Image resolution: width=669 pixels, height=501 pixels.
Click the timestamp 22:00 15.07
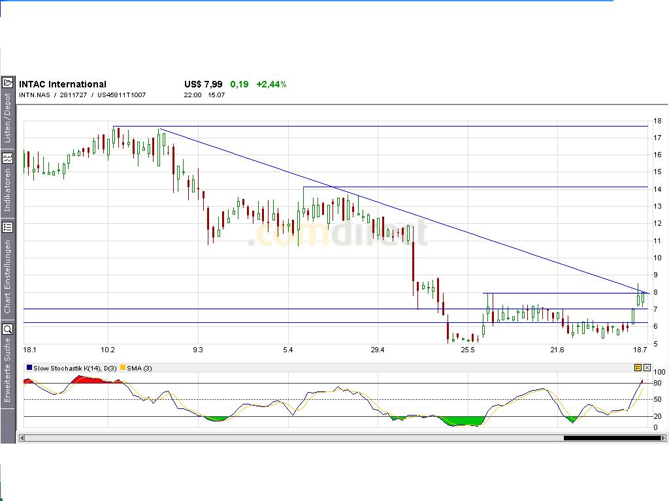204,95
